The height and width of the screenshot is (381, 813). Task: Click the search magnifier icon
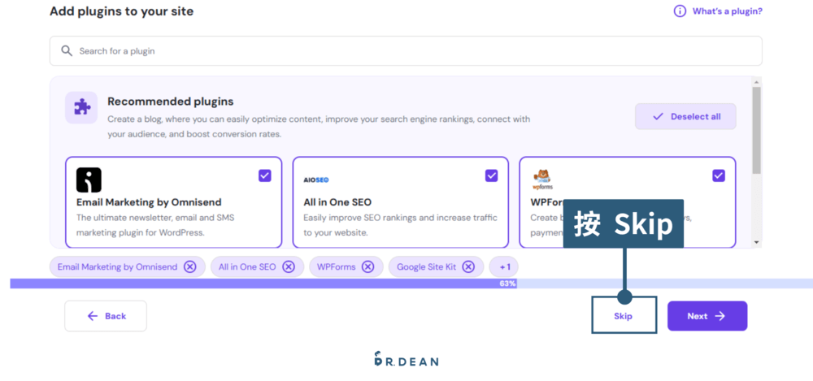pyautogui.click(x=66, y=51)
